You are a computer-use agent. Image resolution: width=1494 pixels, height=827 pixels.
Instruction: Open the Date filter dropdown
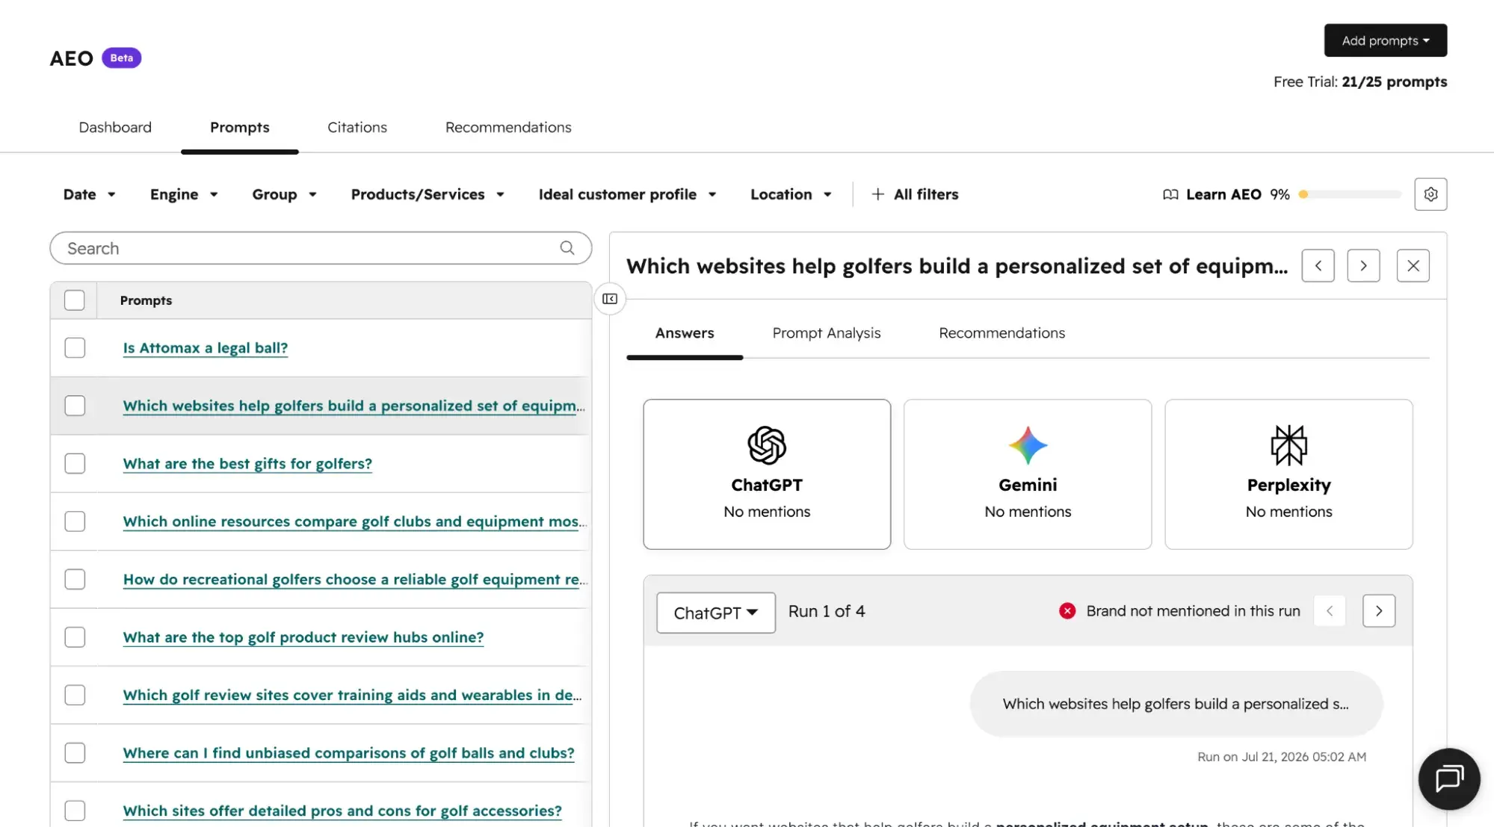[x=90, y=194]
